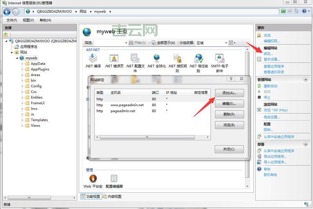Select the myweb site node

31,58
